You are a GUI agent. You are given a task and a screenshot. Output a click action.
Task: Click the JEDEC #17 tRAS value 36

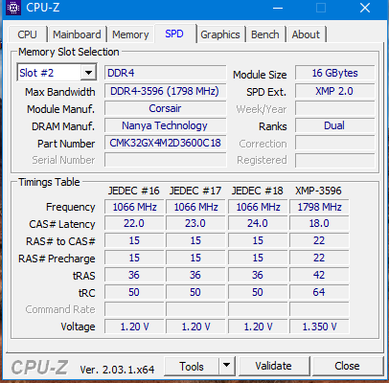point(195,275)
